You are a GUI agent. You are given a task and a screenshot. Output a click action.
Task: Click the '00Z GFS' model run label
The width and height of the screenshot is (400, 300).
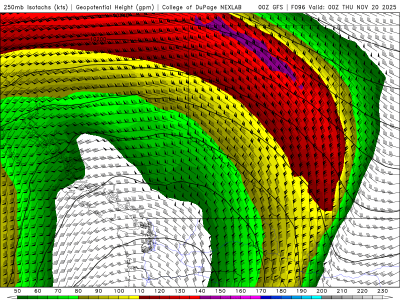coord(270,7)
